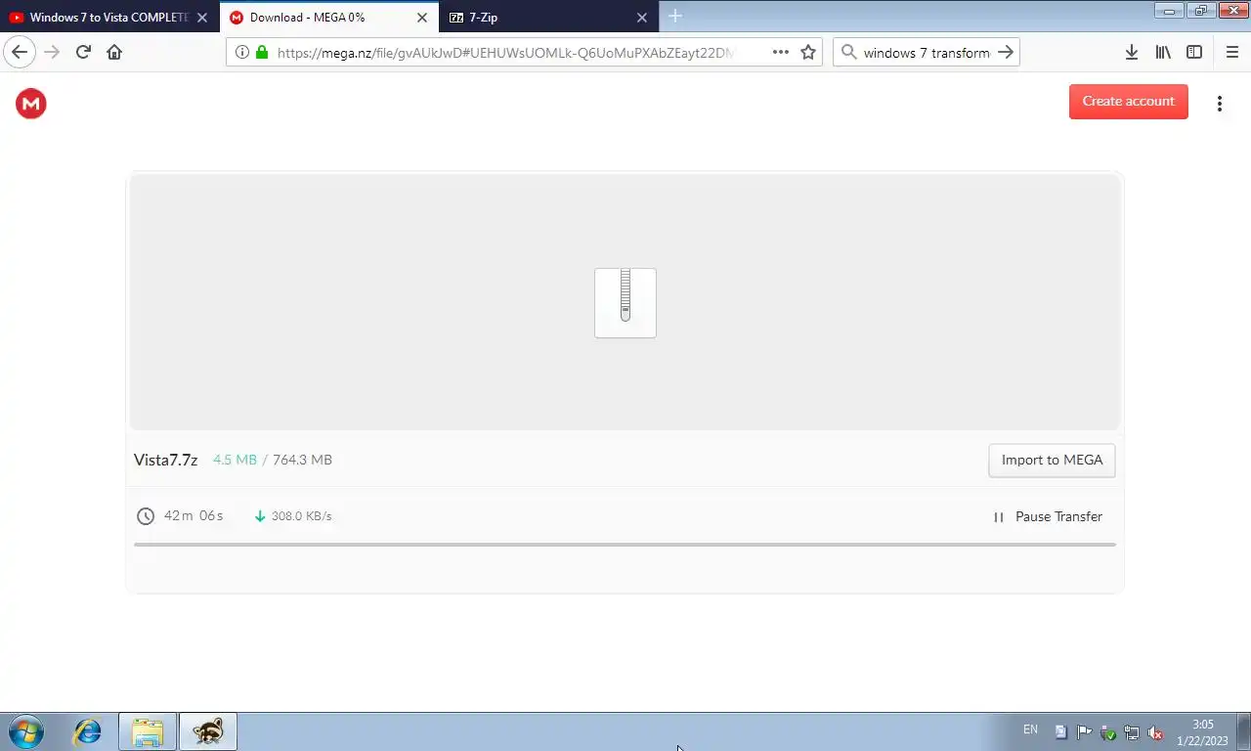The width and height of the screenshot is (1251, 751).
Task: Click the green shield security tray icon
Action: 1108,731
